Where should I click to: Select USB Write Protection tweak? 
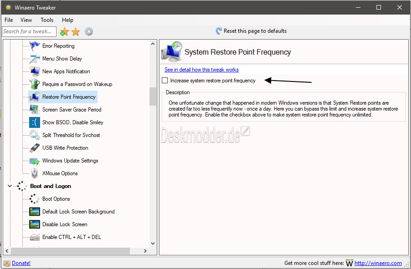[65, 148]
